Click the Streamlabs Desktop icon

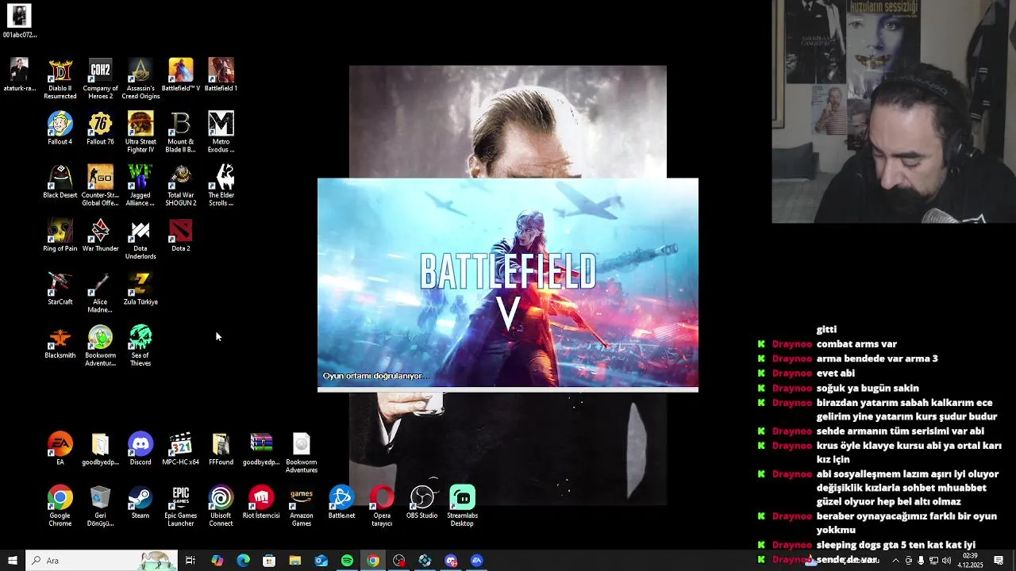(x=462, y=505)
